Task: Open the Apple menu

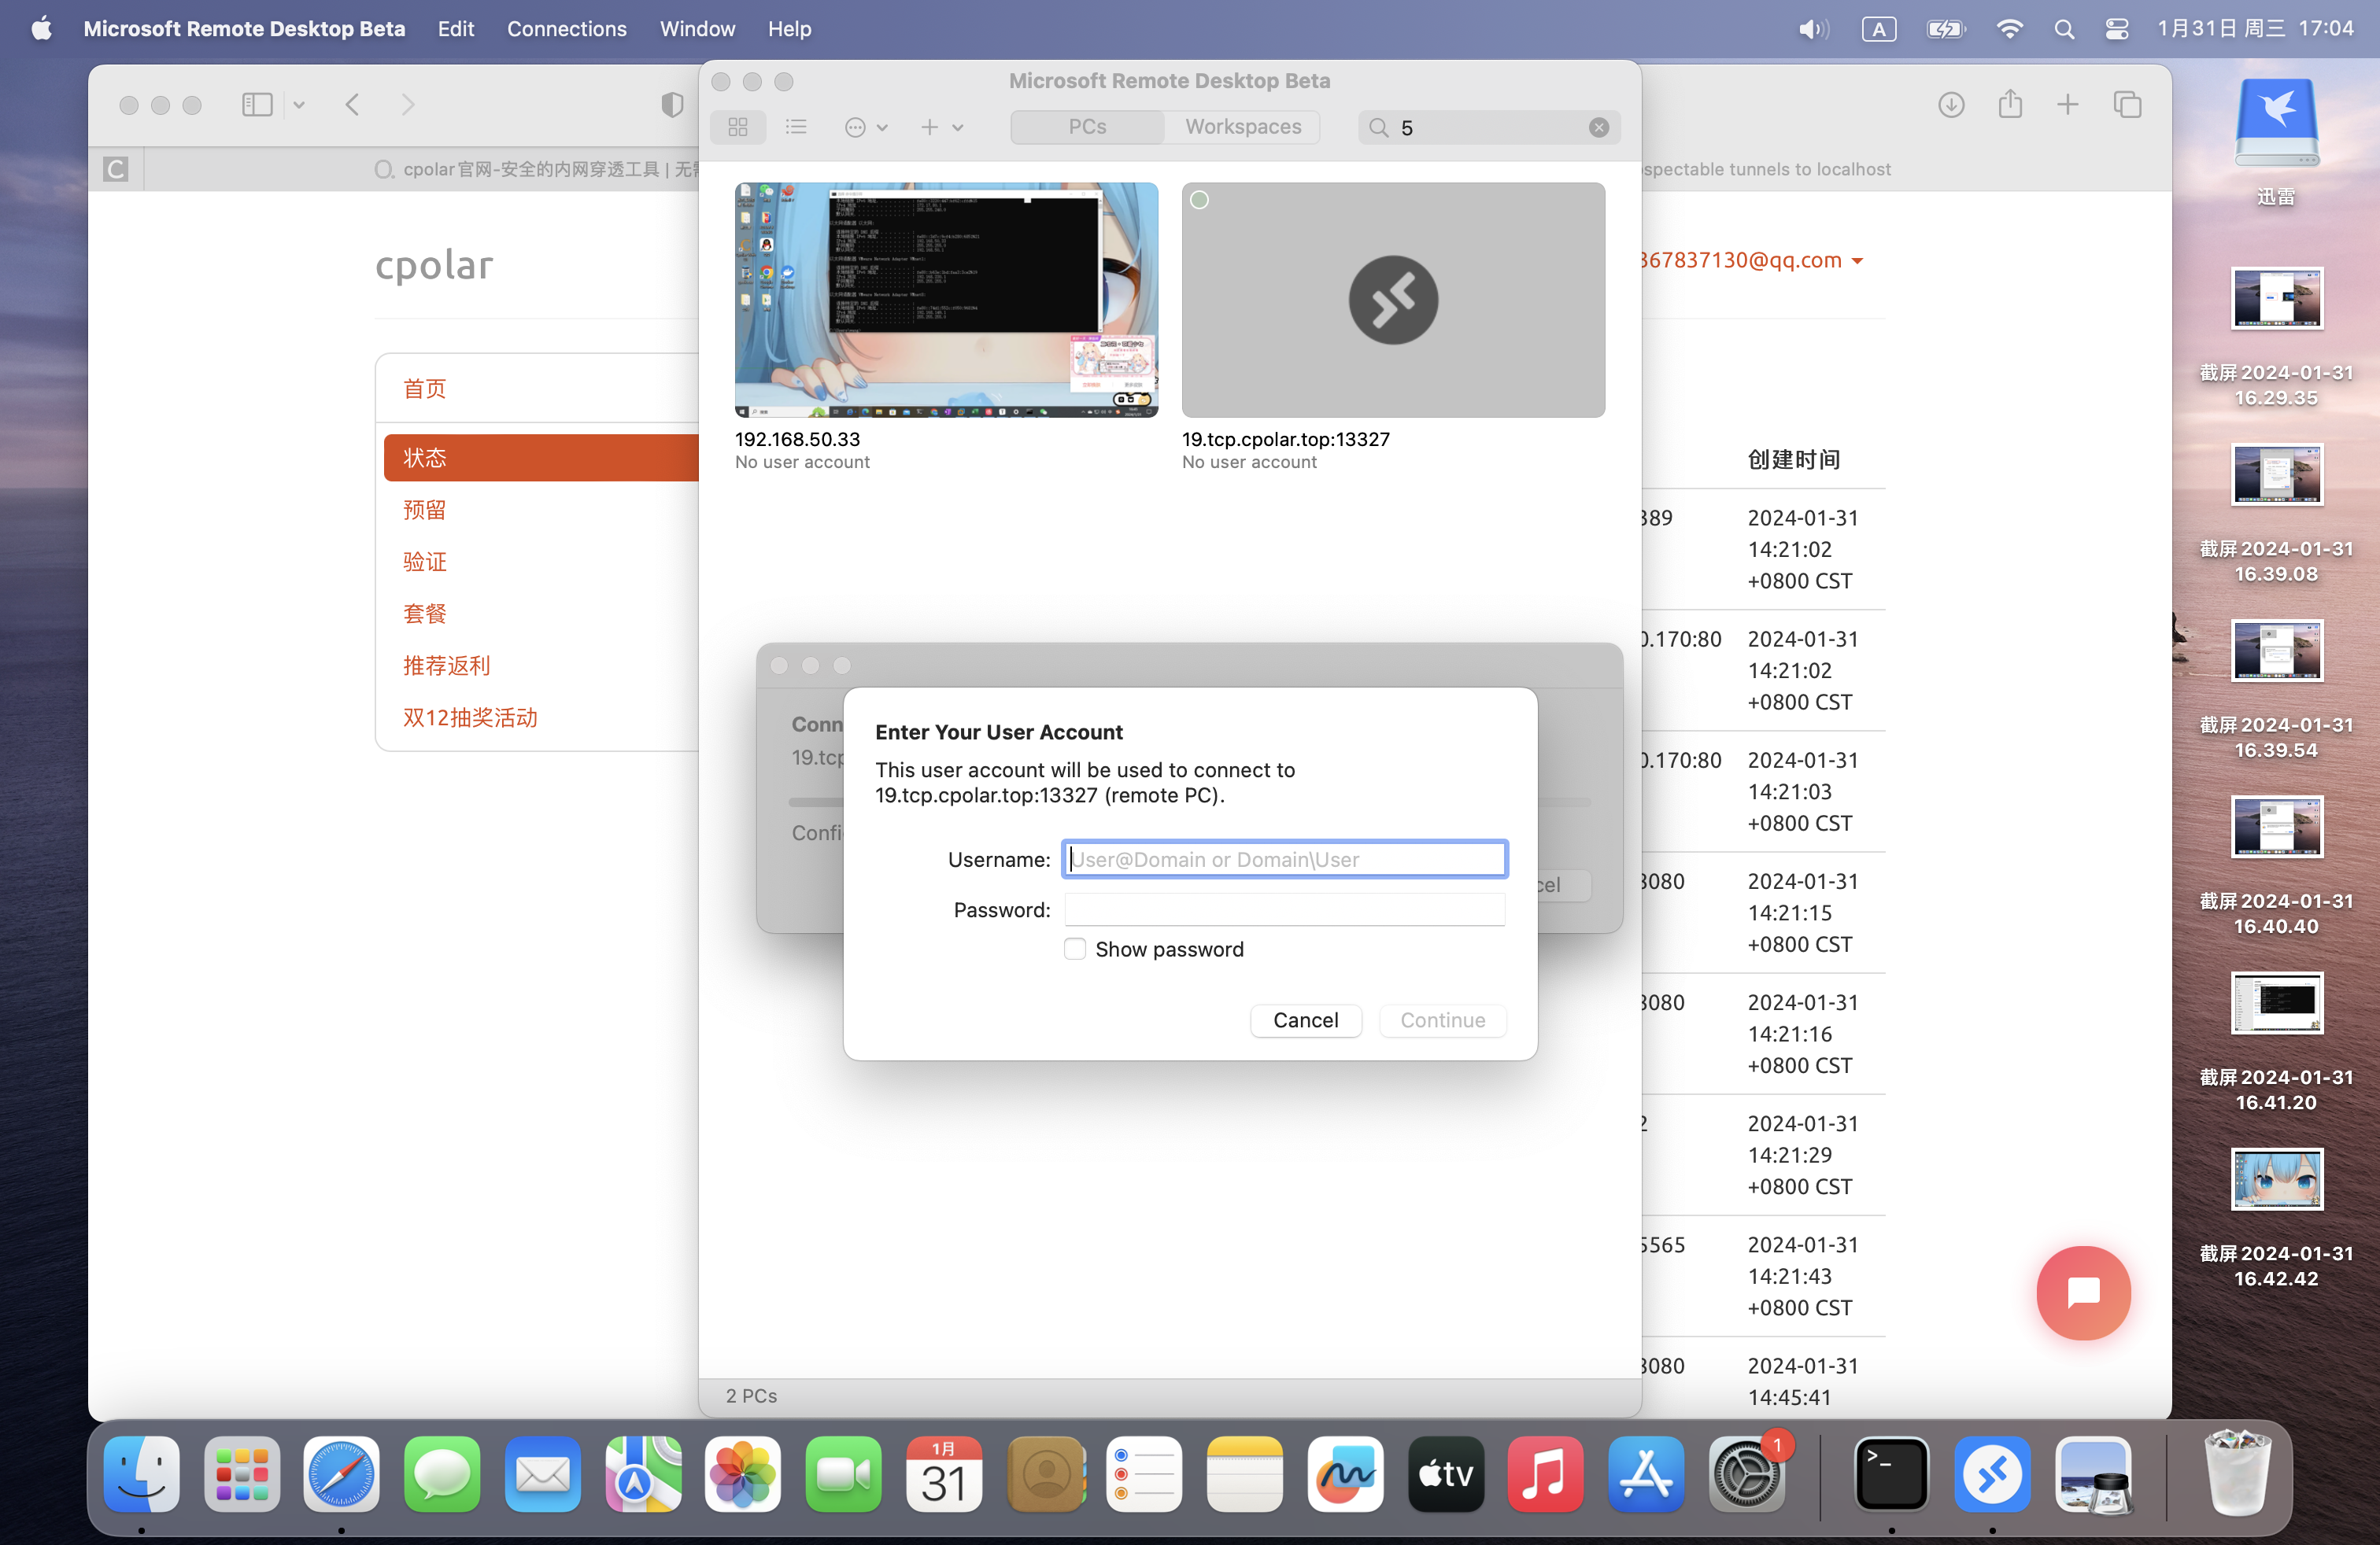Action: (41, 29)
